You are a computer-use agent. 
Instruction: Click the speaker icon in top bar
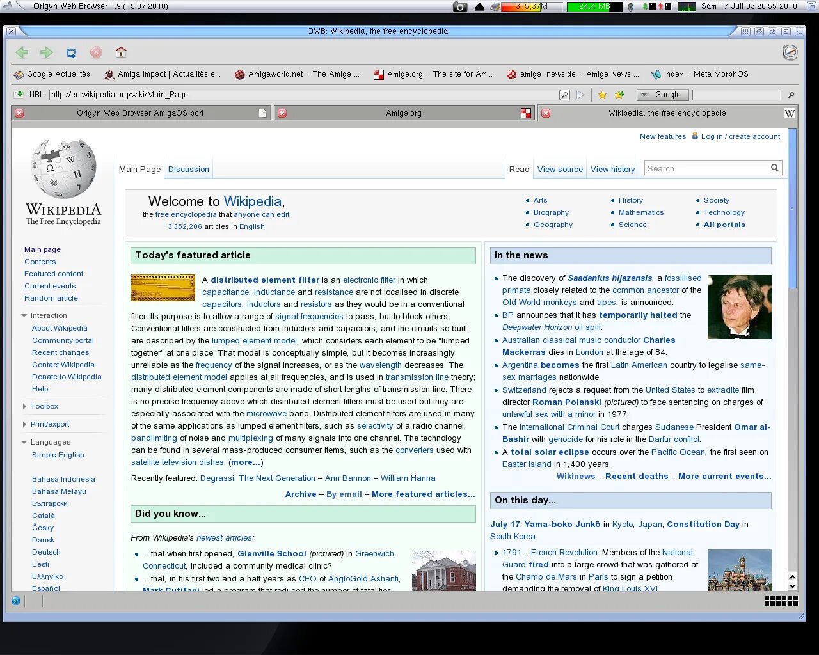[630, 6]
